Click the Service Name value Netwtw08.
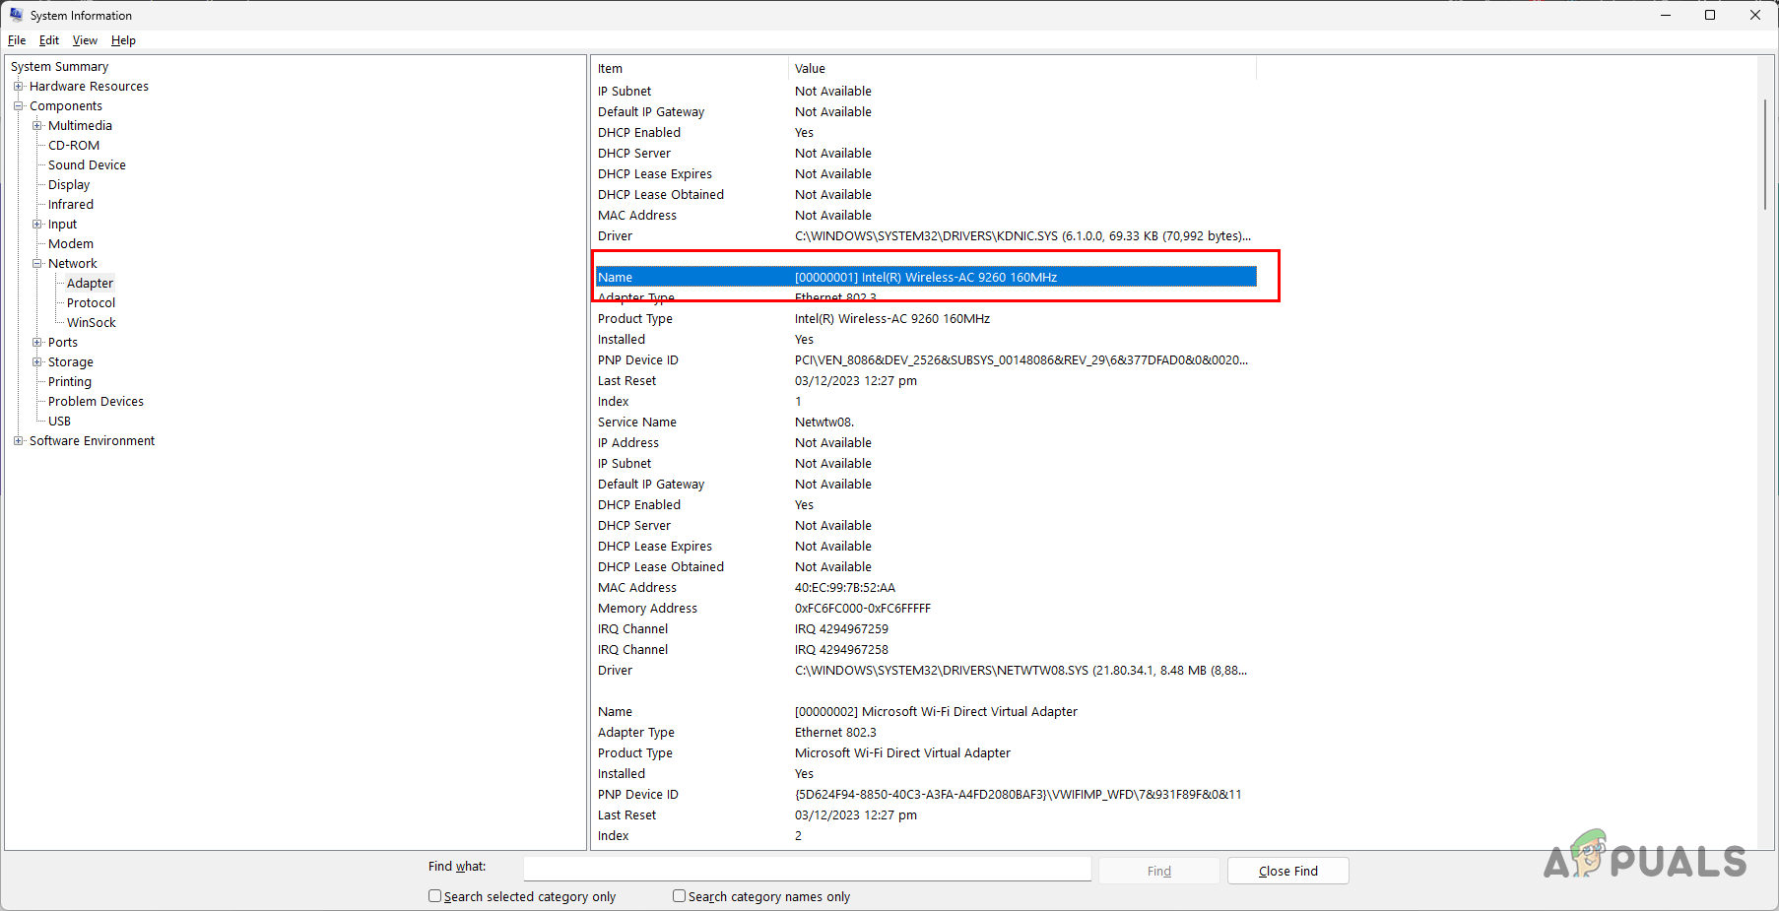 pos(824,422)
